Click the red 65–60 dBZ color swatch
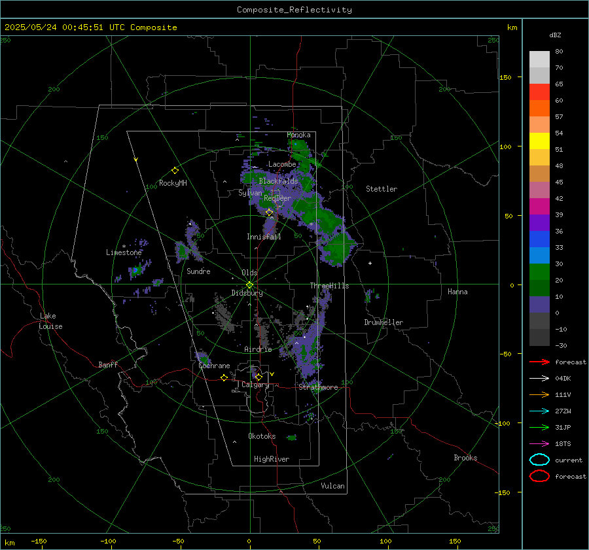Viewport: 589px width, 550px height. click(539, 92)
